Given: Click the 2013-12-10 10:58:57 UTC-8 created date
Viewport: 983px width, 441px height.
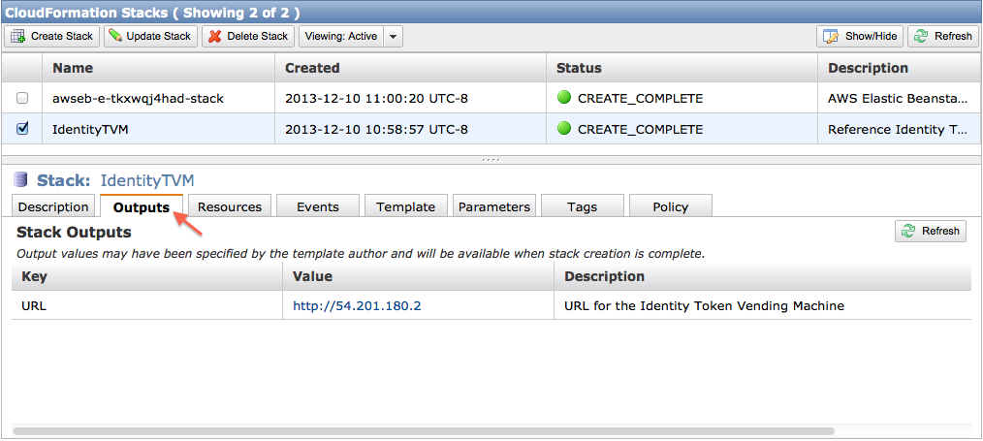Looking at the screenshot, I should [x=377, y=129].
